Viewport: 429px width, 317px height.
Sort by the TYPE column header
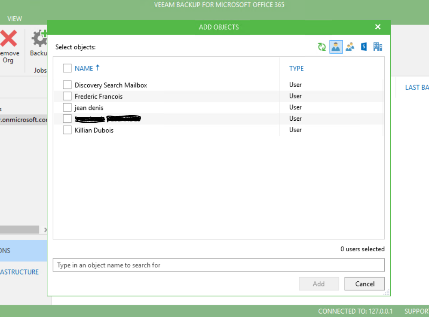[296, 68]
